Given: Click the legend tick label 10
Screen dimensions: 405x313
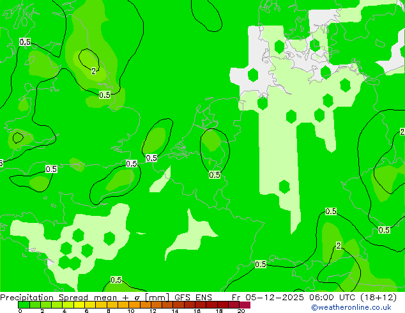Looking at the screenshot, I should pyautogui.click(x=131, y=311).
